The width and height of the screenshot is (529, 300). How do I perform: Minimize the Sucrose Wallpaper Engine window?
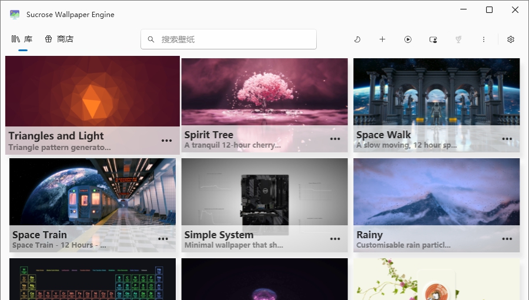tap(464, 9)
